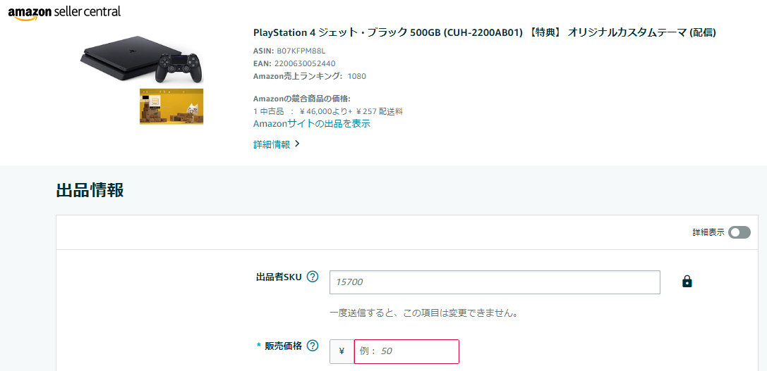Screen dimensions: 767x371
Task: Expand the 詳細情報 link
Action: pos(272,144)
